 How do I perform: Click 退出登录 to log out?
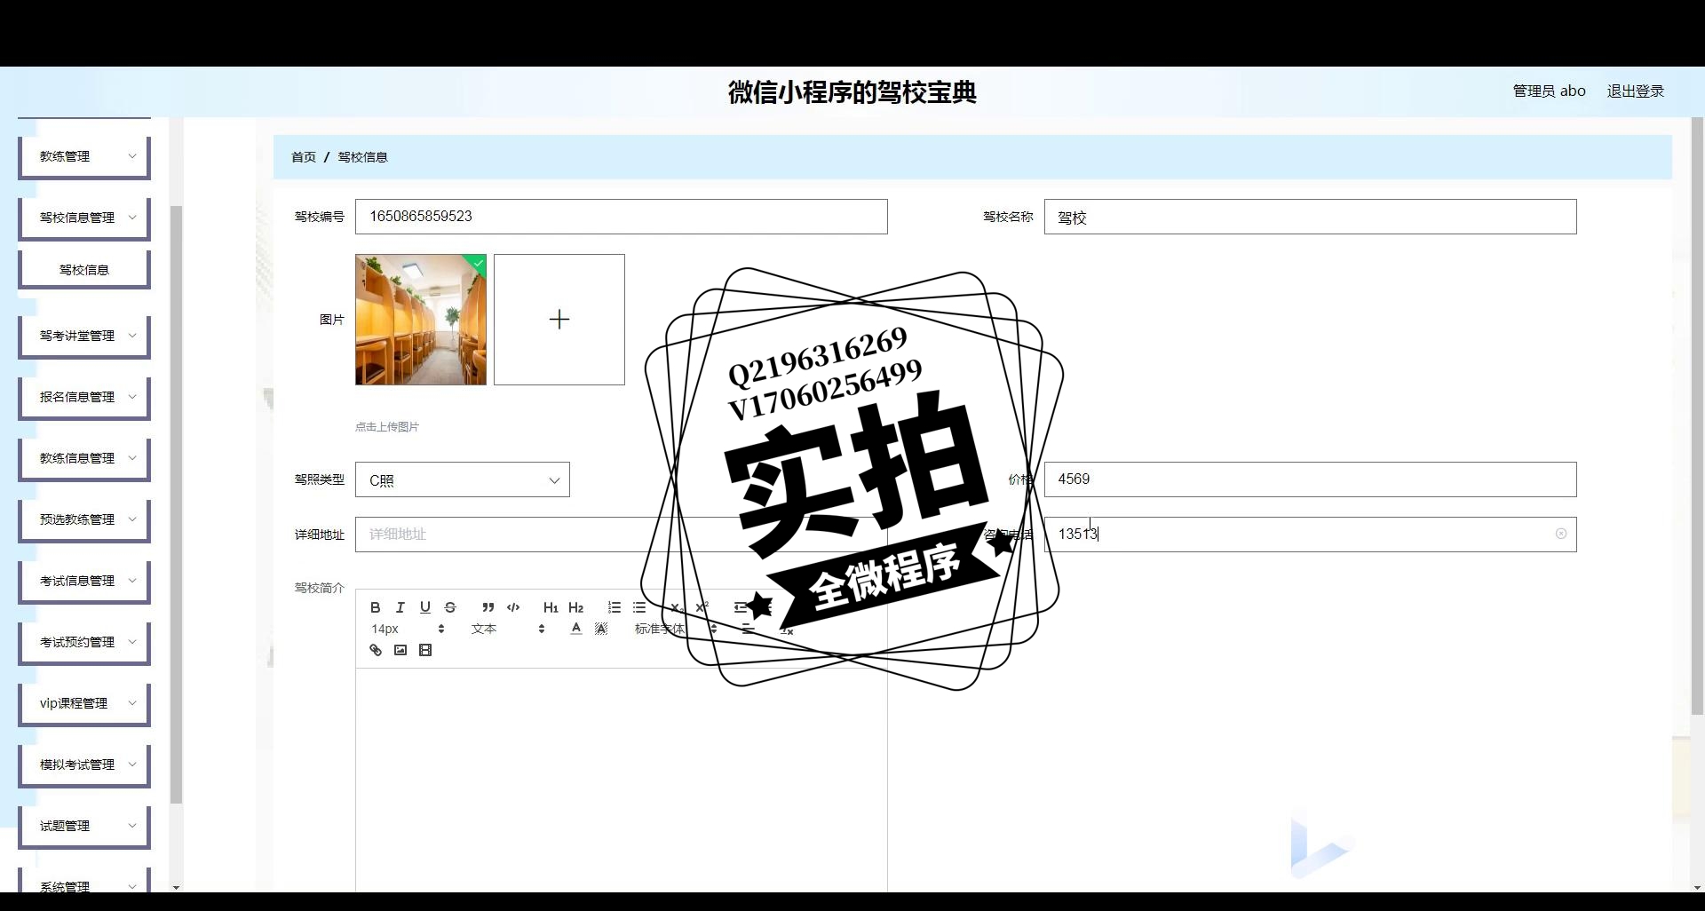pyautogui.click(x=1635, y=91)
